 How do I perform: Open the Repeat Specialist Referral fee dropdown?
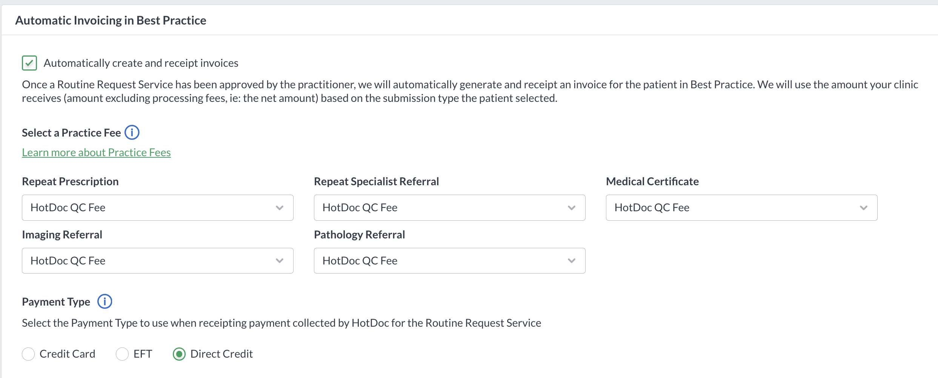[449, 207]
